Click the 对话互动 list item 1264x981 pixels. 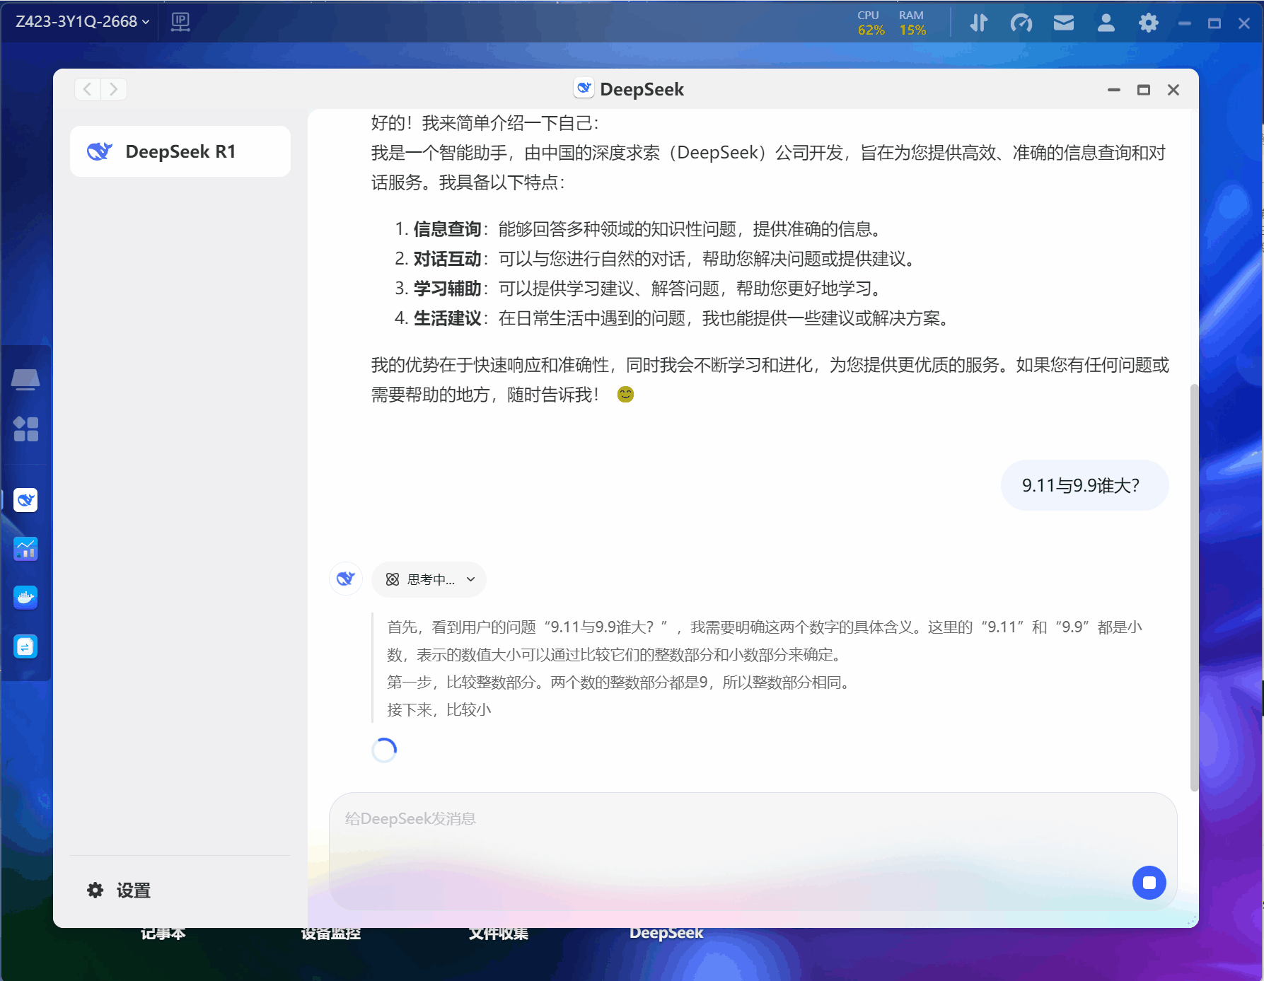tap(656, 259)
